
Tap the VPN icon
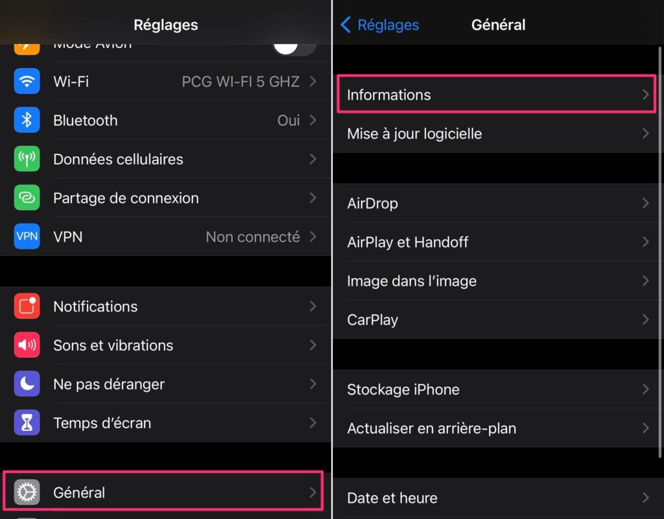coord(27,237)
